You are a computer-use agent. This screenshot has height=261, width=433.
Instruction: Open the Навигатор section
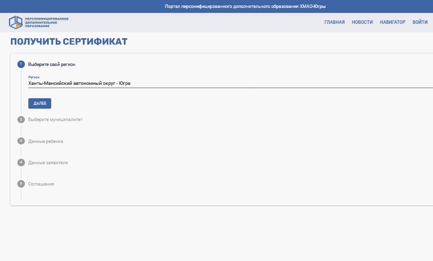point(392,22)
